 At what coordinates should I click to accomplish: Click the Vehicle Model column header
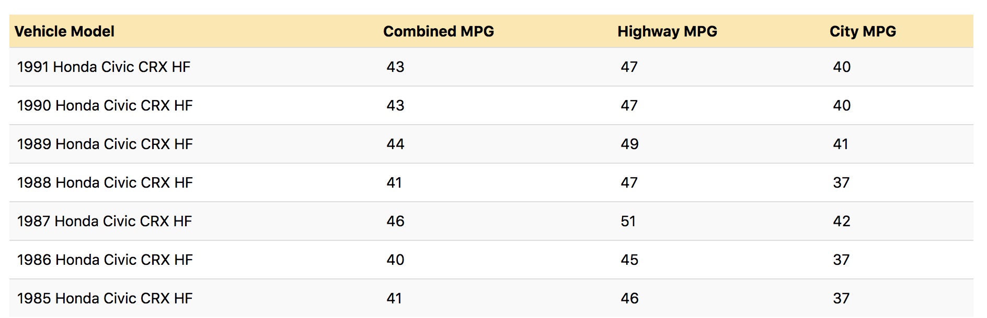click(x=64, y=31)
